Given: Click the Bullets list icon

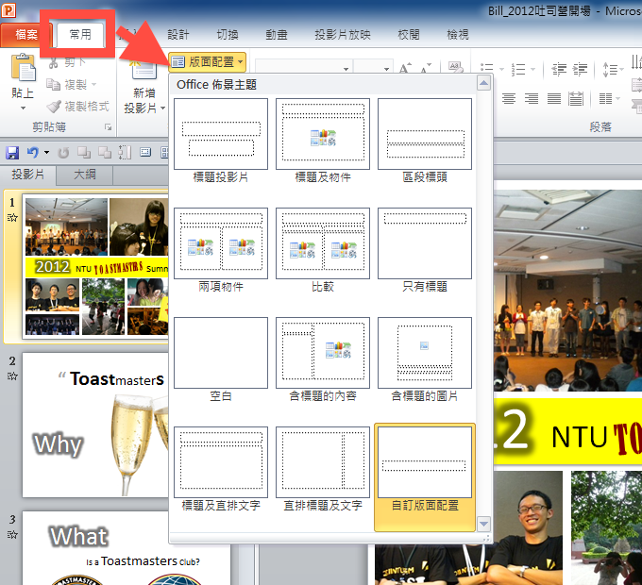Looking at the screenshot, I should tap(486, 69).
